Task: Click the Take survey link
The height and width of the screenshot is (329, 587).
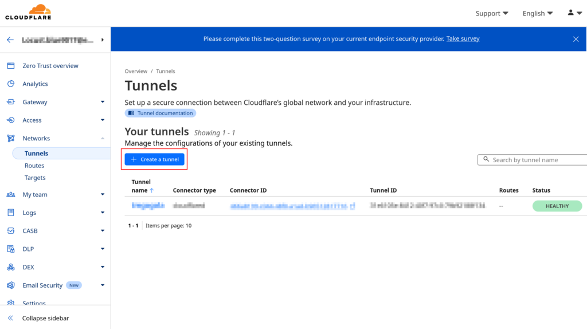Action: point(463,38)
